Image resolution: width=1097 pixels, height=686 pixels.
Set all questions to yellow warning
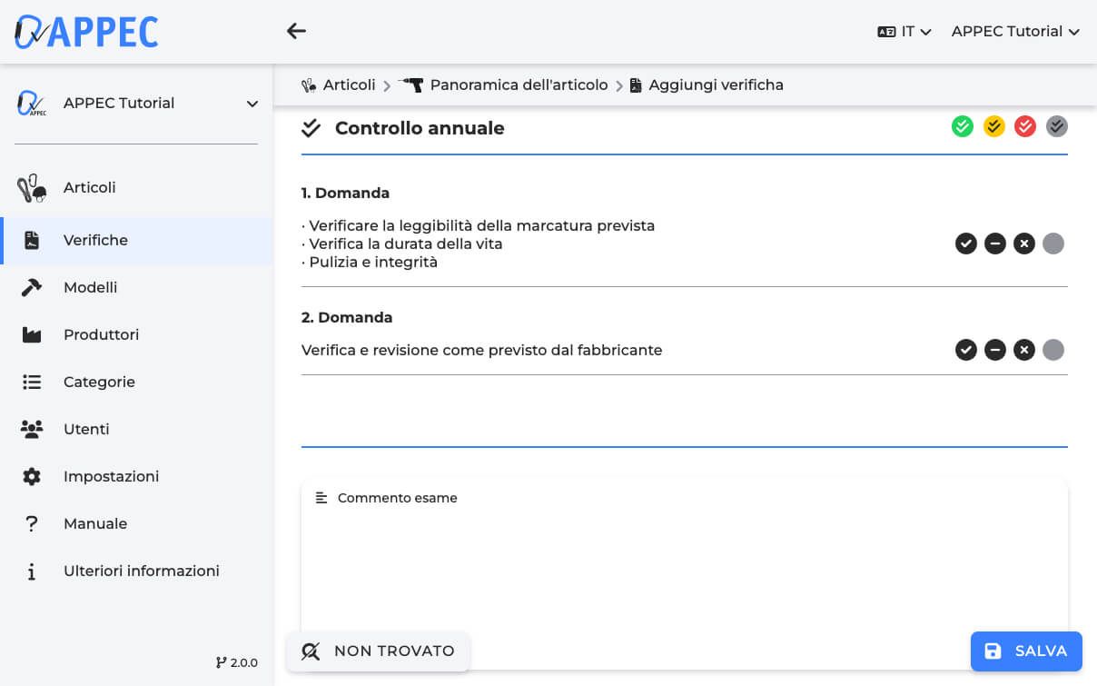coord(994,127)
